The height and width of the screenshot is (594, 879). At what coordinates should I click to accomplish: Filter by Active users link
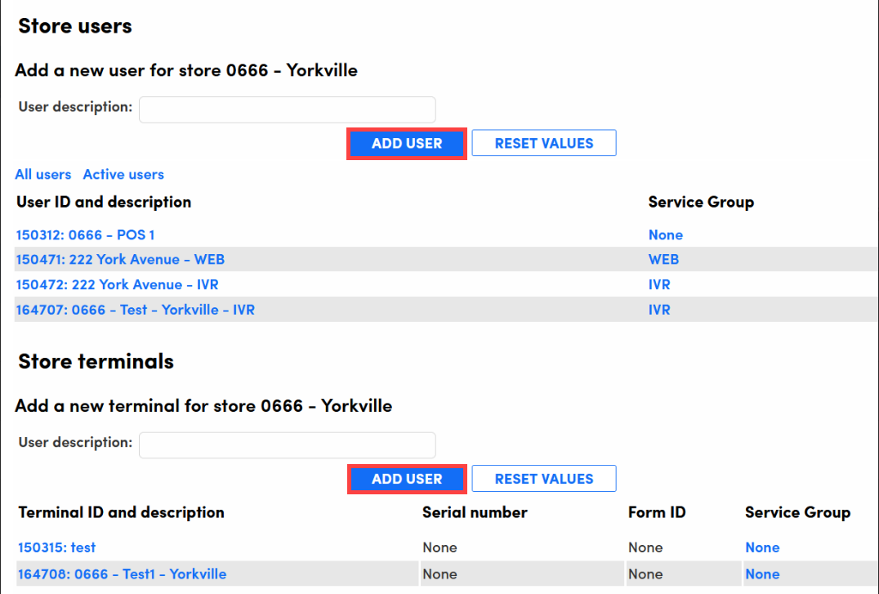(123, 174)
